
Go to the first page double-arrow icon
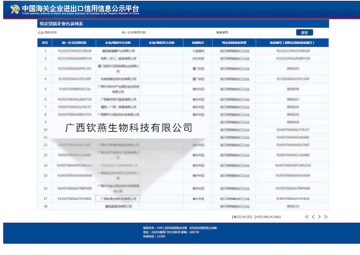(306, 217)
